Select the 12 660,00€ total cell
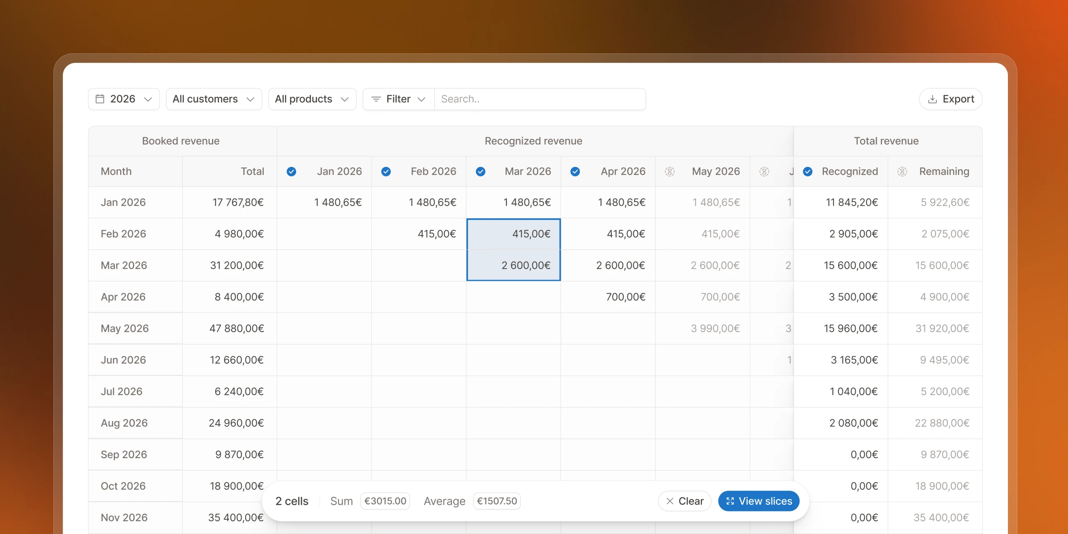Image resolution: width=1068 pixels, height=534 pixels. pyautogui.click(x=230, y=360)
